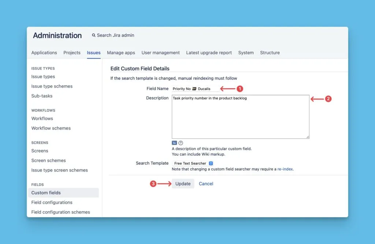Switch to the Applications tab
This screenshot has width=375, height=244.
[44, 53]
